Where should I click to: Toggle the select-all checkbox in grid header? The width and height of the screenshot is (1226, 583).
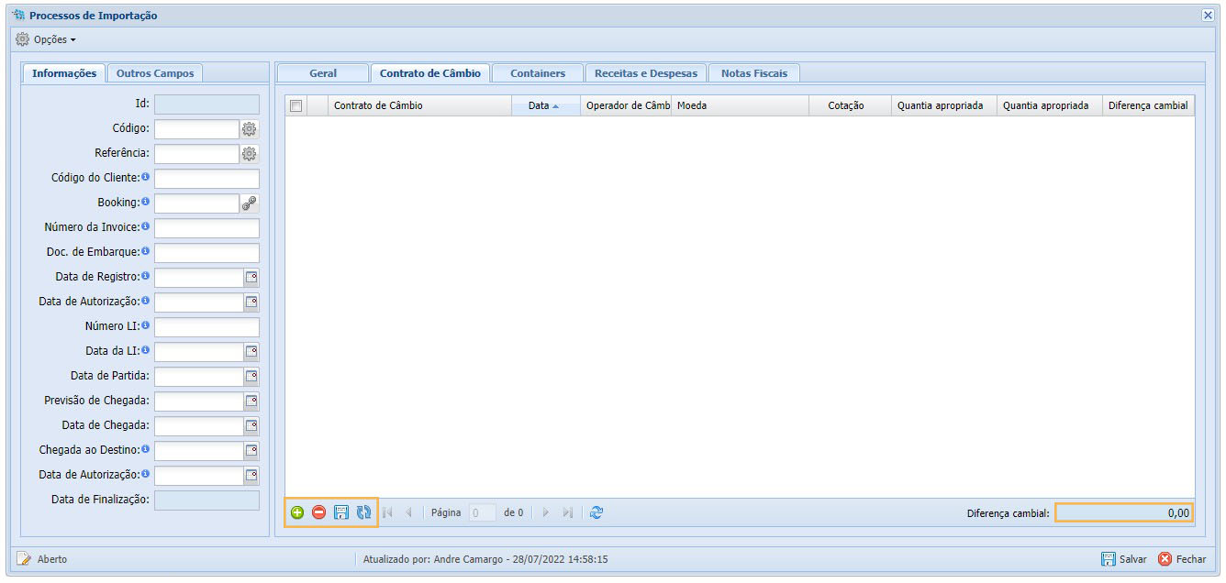click(x=295, y=105)
